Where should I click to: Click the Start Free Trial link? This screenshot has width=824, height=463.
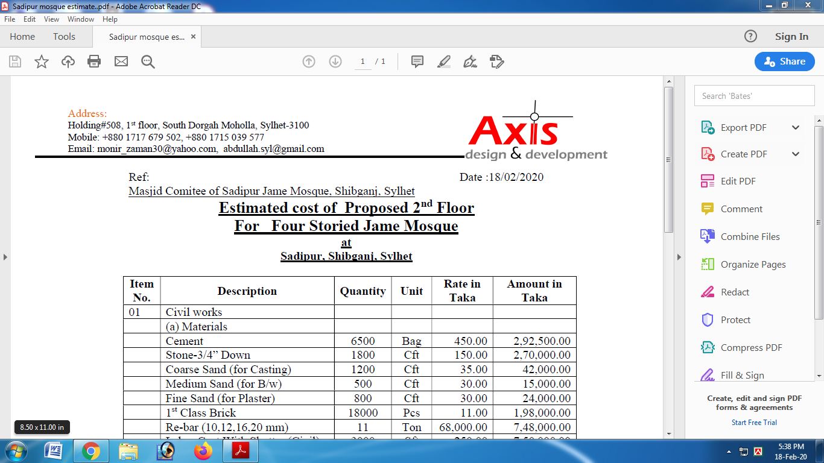(754, 423)
